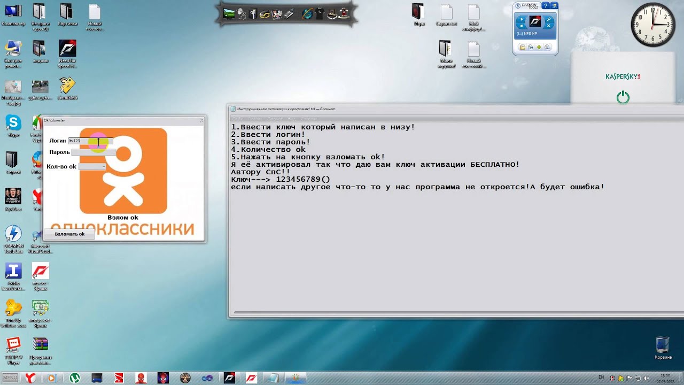
Task: Click the help question mark on DAEMON gadget
Action: 545,5
